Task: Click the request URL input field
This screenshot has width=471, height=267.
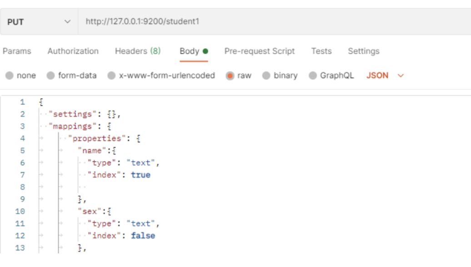Action: click(273, 22)
